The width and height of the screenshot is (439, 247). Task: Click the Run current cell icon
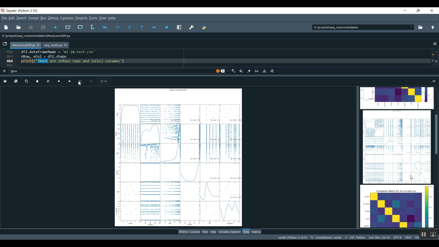click(68, 28)
